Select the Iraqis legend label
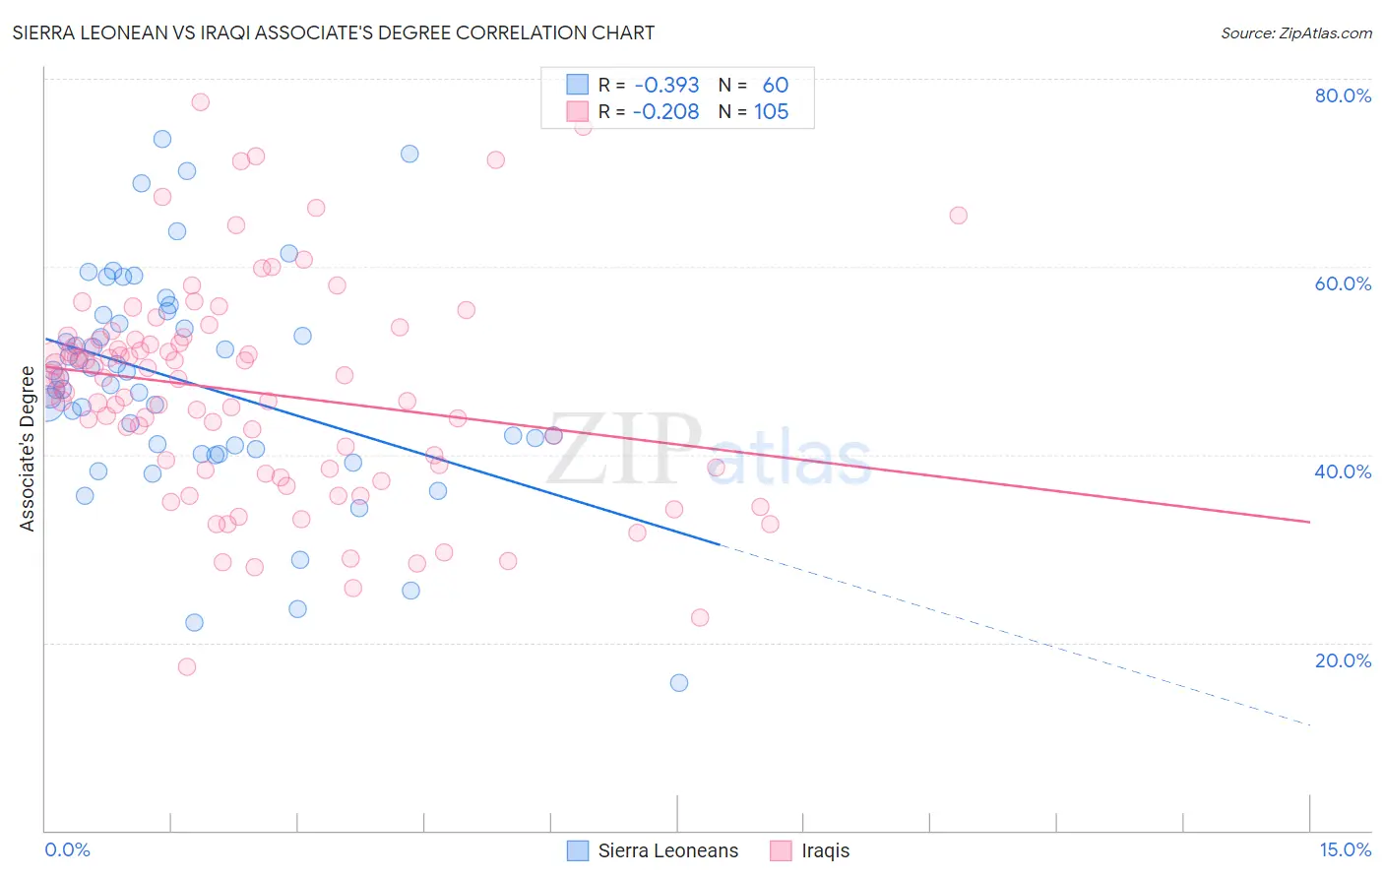The width and height of the screenshot is (1384, 878). click(x=825, y=850)
